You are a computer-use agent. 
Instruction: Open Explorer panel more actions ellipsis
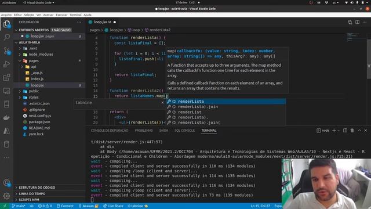79,22
